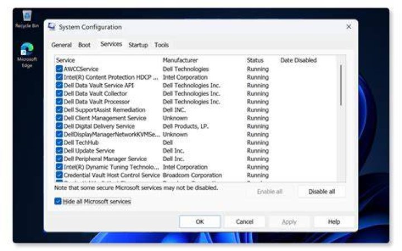Uncheck Dell Data Vault Processor checkbox
Screen dimensions: 402x251
[59, 102]
